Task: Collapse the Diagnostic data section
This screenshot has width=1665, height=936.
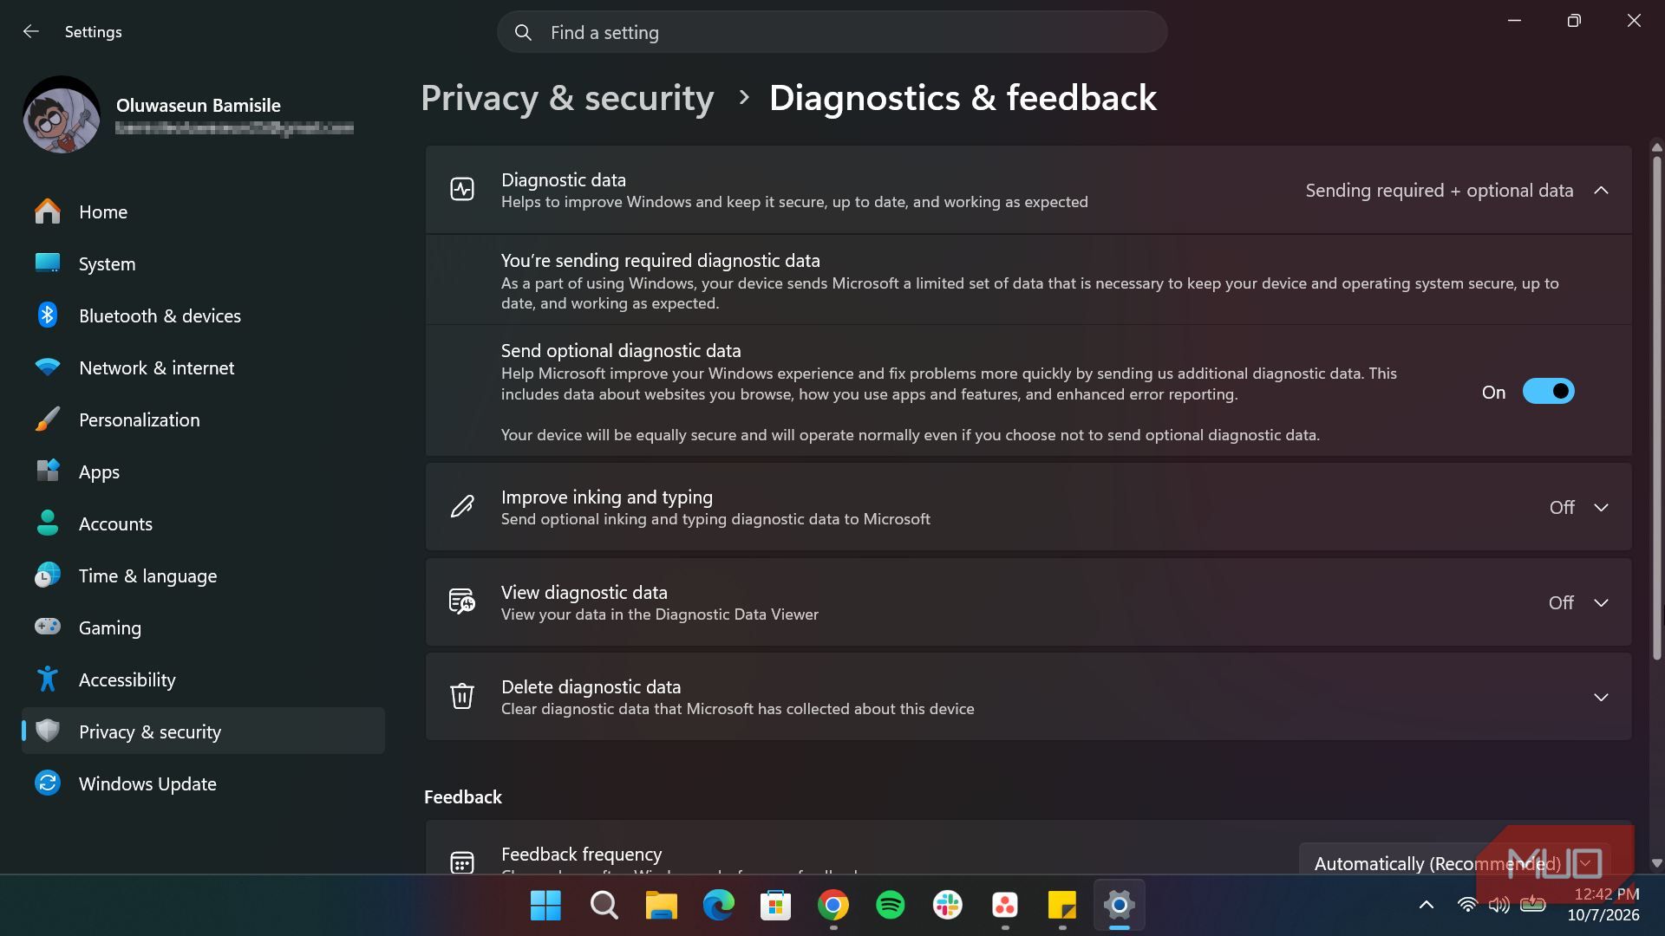Action: [1601, 190]
